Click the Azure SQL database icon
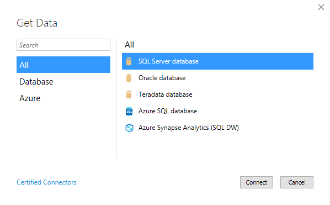The width and height of the screenshot is (330, 205). [x=129, y=111]
